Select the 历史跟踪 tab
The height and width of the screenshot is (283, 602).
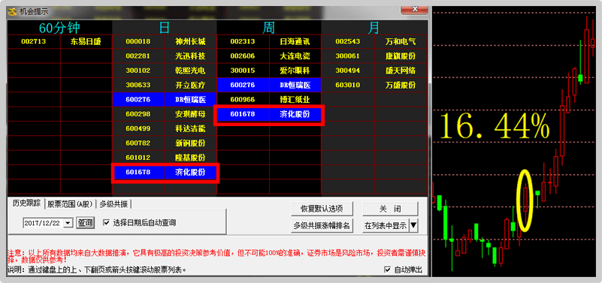[26, 203]
